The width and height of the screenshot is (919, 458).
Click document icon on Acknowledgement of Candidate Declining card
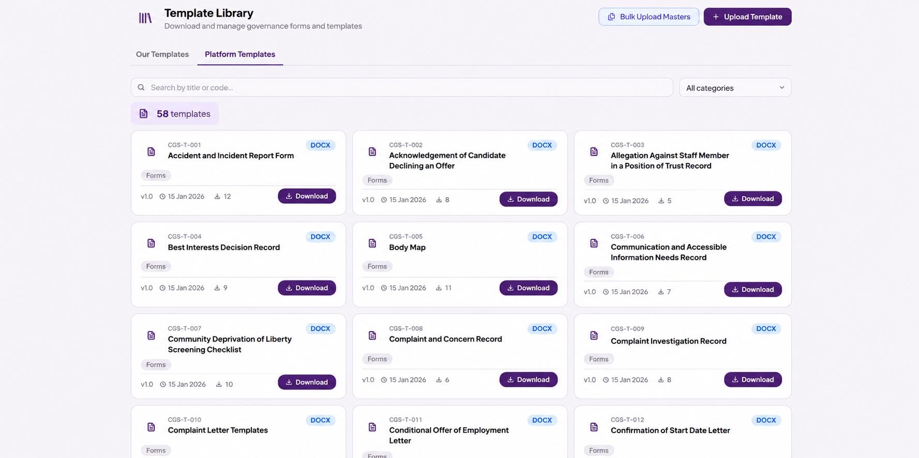coord(372,152)
